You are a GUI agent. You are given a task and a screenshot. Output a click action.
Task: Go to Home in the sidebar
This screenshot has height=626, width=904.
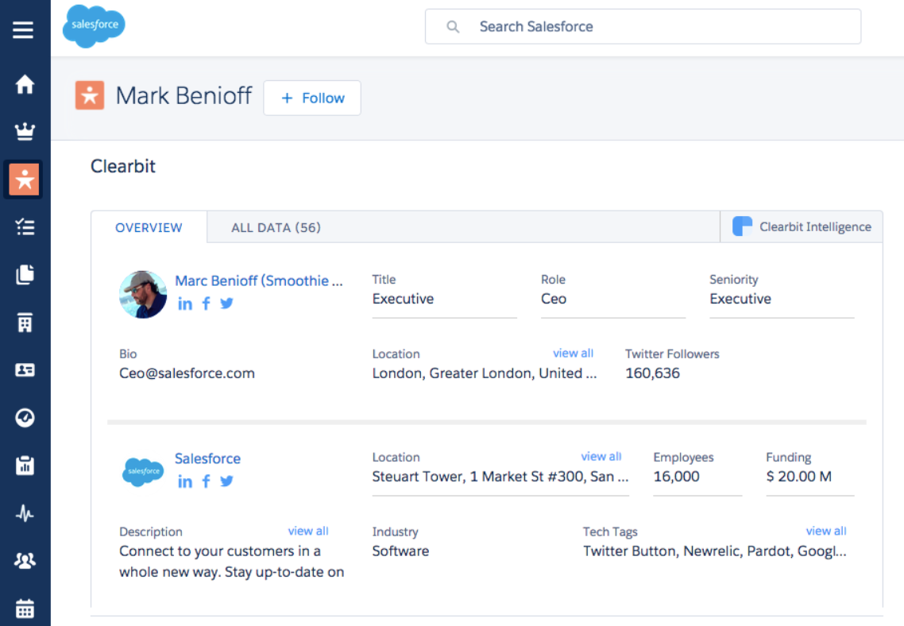(24, 85)
